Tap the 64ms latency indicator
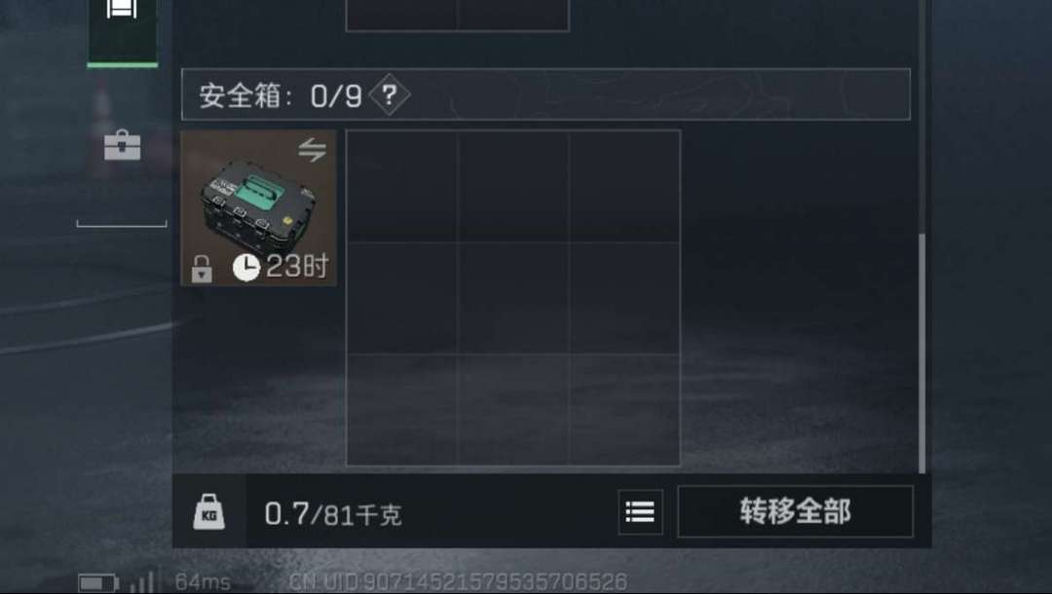Screen dimensions: 1052x594 click(203, 582)
